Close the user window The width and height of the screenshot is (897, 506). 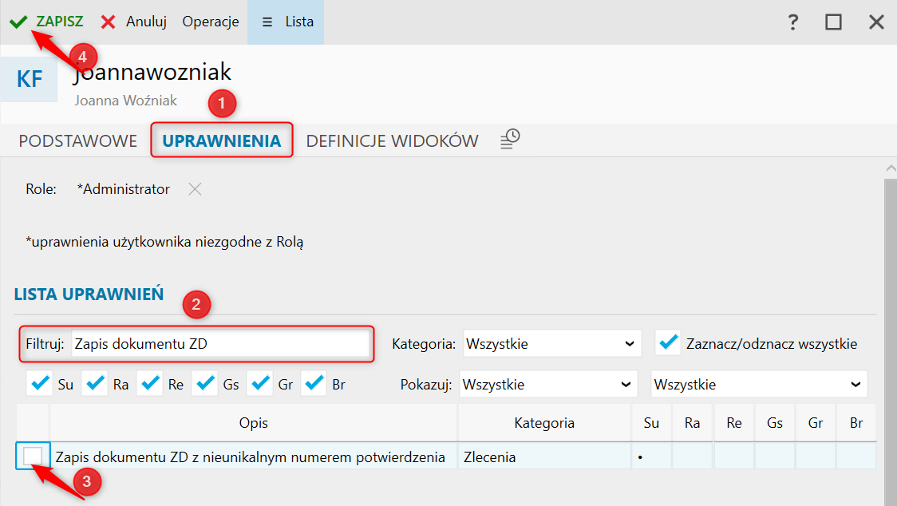[876, 22]
